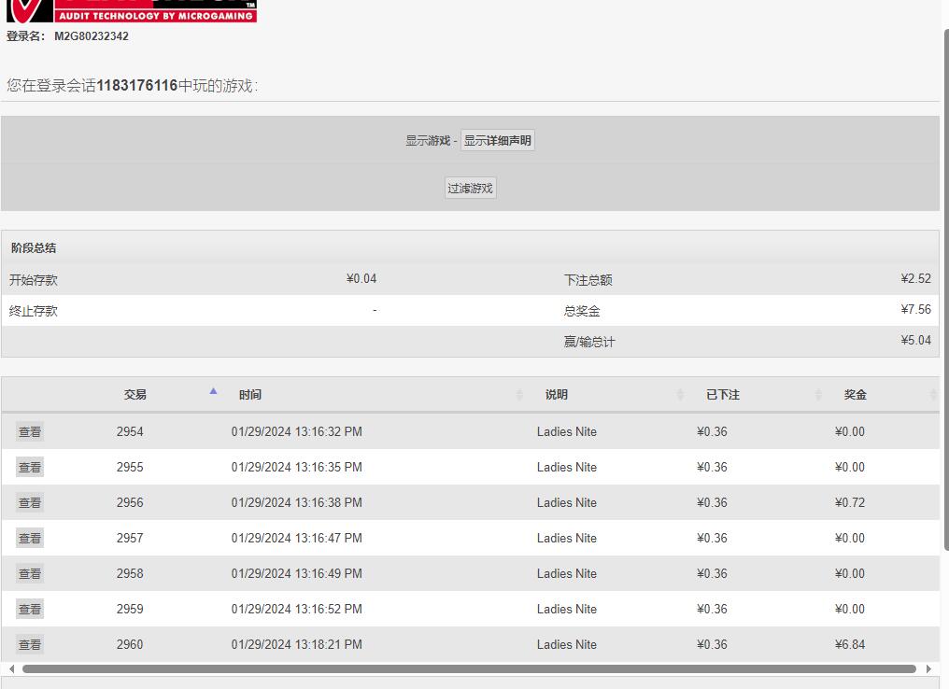Sort table by 奖金 column header
Viewport: 949px width, 689px height.
point(856,394)
